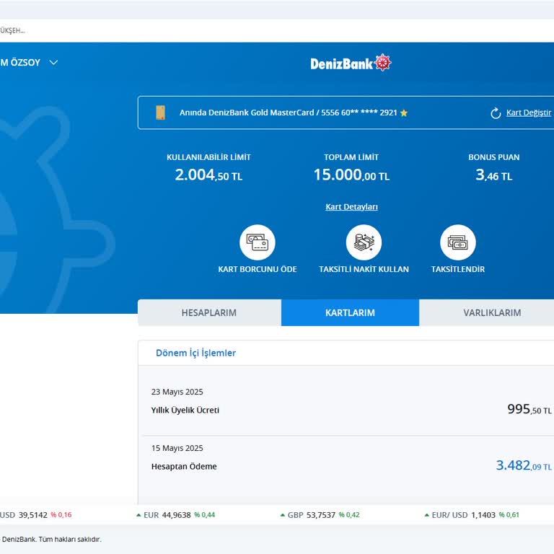Click the EUR rate 44,9638 in ticker

pos(176,515)
